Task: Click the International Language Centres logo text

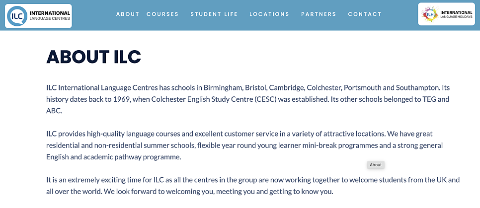Action: [x=50, y=15]
